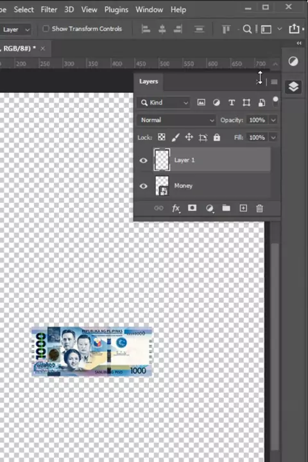Click Align horizontal centers icon
308x462 pixels.
[x=162, y=29]
